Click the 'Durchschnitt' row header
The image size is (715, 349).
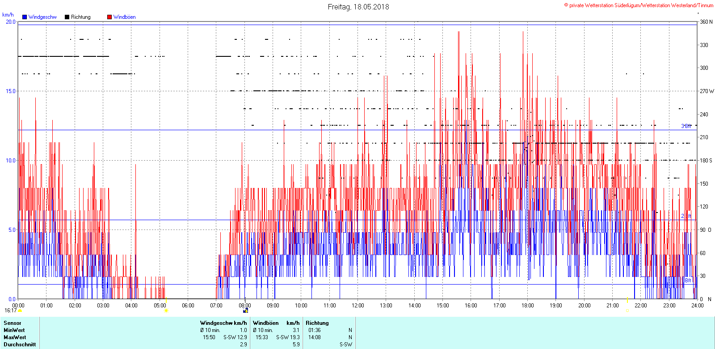[19, 345]
